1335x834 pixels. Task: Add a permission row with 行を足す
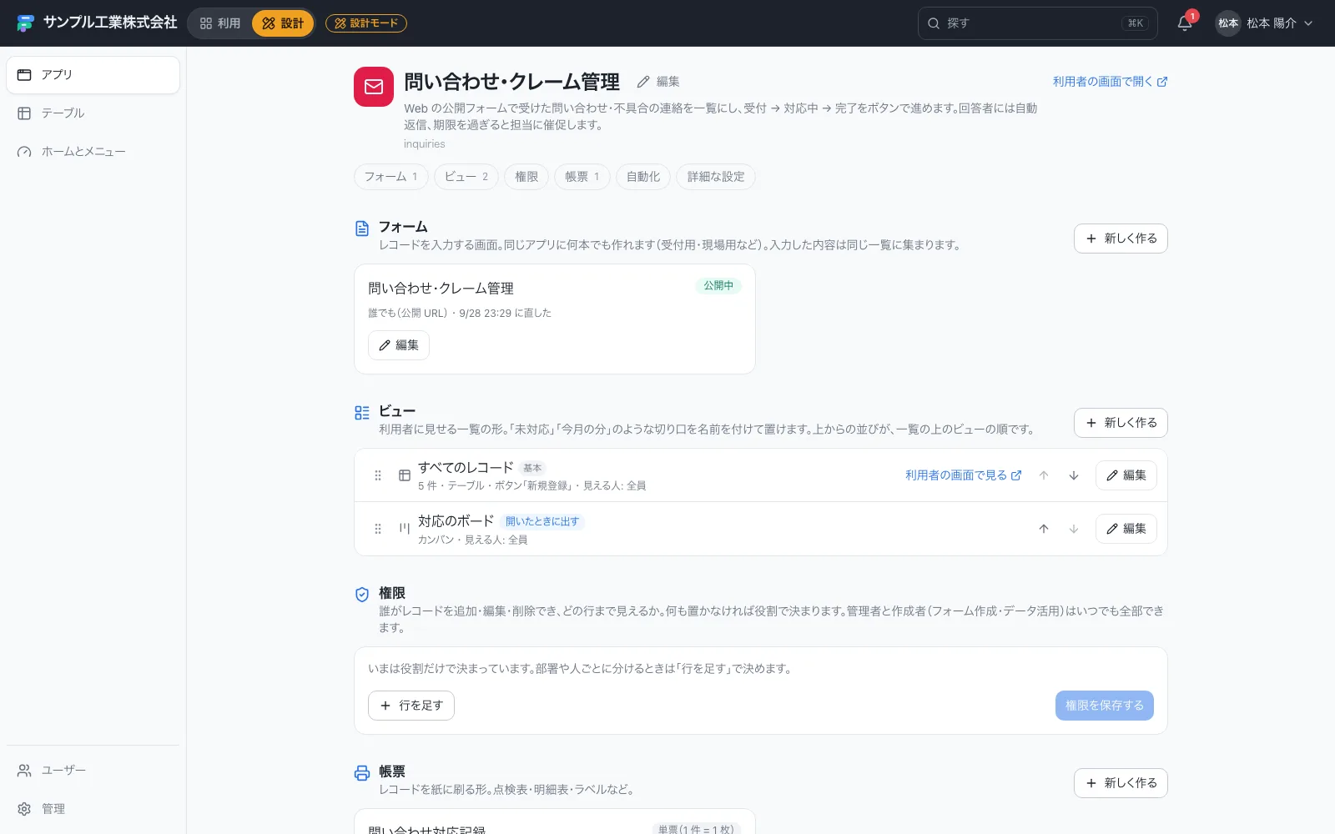click(411, 706)
